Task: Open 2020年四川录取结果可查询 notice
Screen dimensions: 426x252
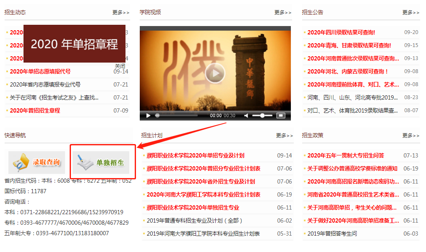Action: 341,32
